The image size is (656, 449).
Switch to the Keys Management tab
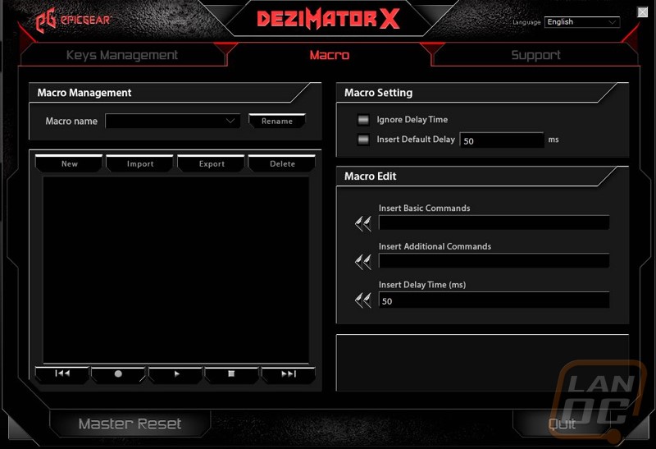coord(122,55)
